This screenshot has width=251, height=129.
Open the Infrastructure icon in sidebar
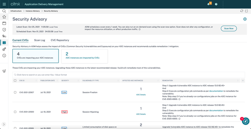click(x=4, y=43)
